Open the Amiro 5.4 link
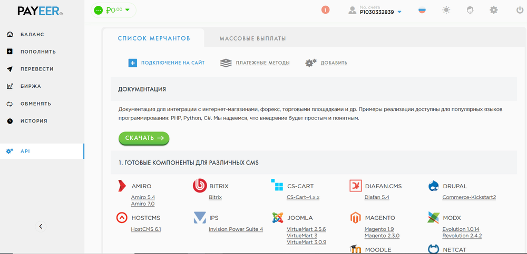 click(x=143, y=197)
